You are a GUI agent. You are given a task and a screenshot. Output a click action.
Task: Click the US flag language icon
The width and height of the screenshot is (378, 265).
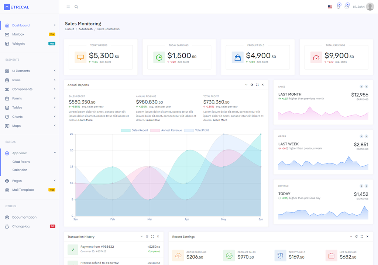[x=330, y=7]
